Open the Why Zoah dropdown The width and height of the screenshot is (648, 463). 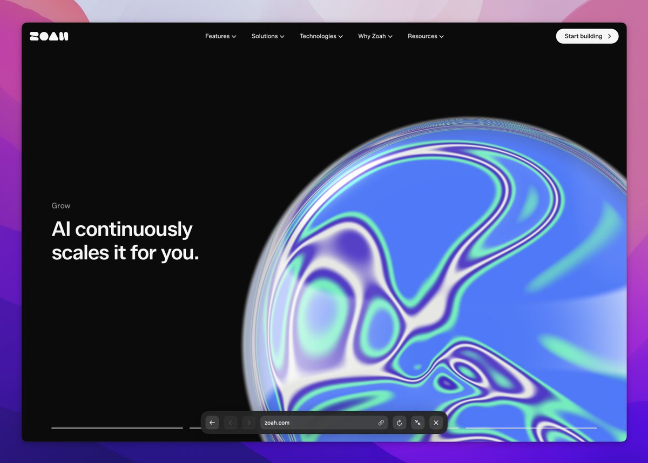point(375,36)
